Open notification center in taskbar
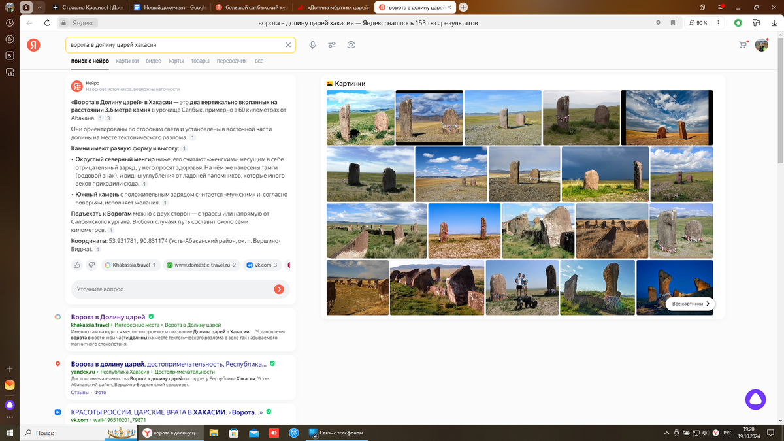Screen dimensions: 784x441 [x=771, y=433]
